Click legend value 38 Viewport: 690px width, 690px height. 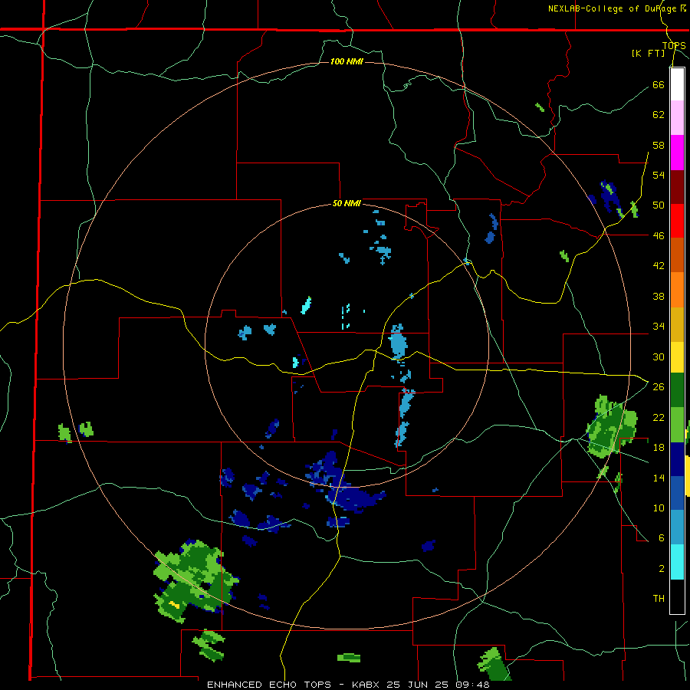(659, 296)
